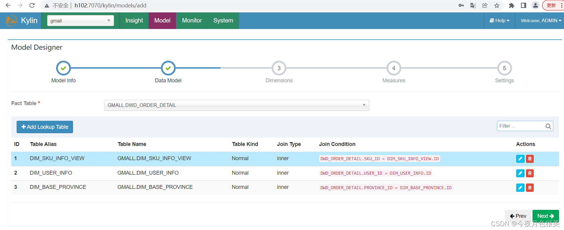The height and width of the screenshot is (230, 564).
Task: Go forward in browser history
Action: tap(20, 5)
